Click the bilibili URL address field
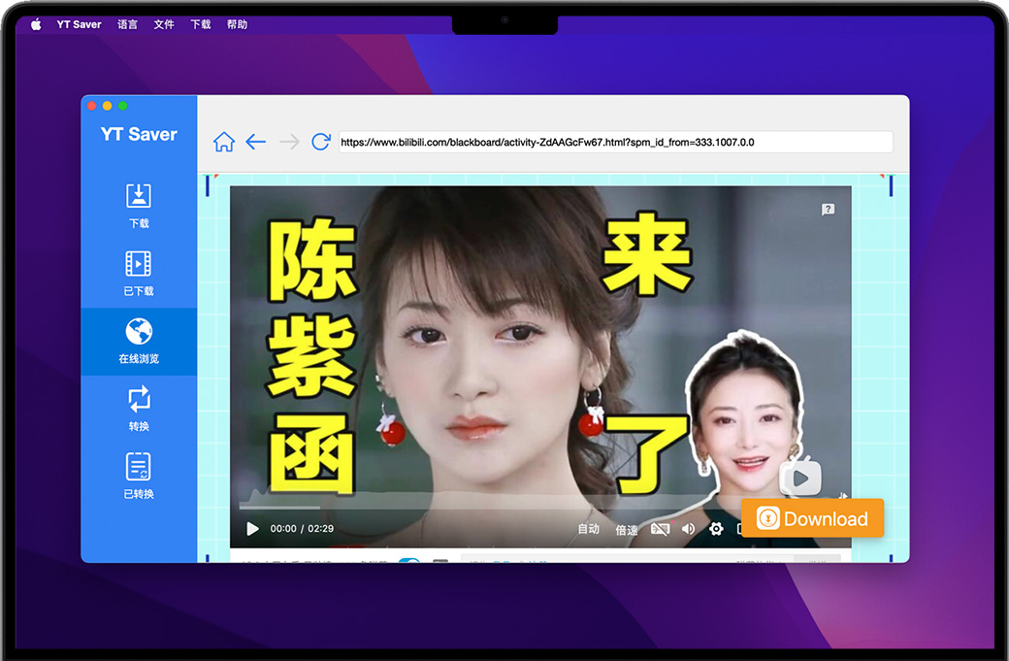 click(615, 142)
